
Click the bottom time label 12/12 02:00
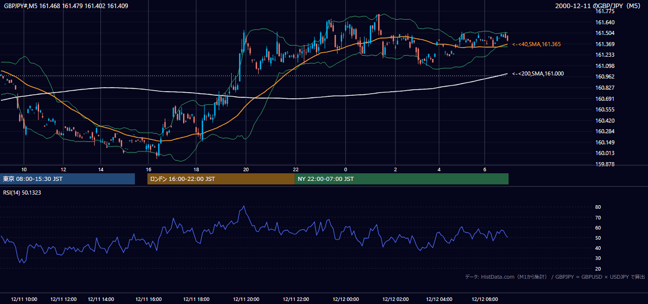(x=395, y=299)
